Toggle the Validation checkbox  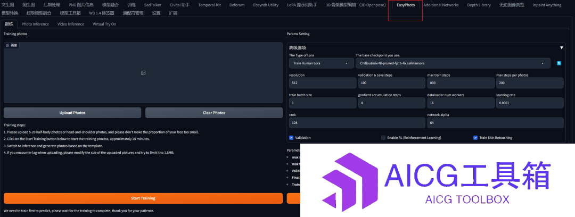tap(292, 138)
